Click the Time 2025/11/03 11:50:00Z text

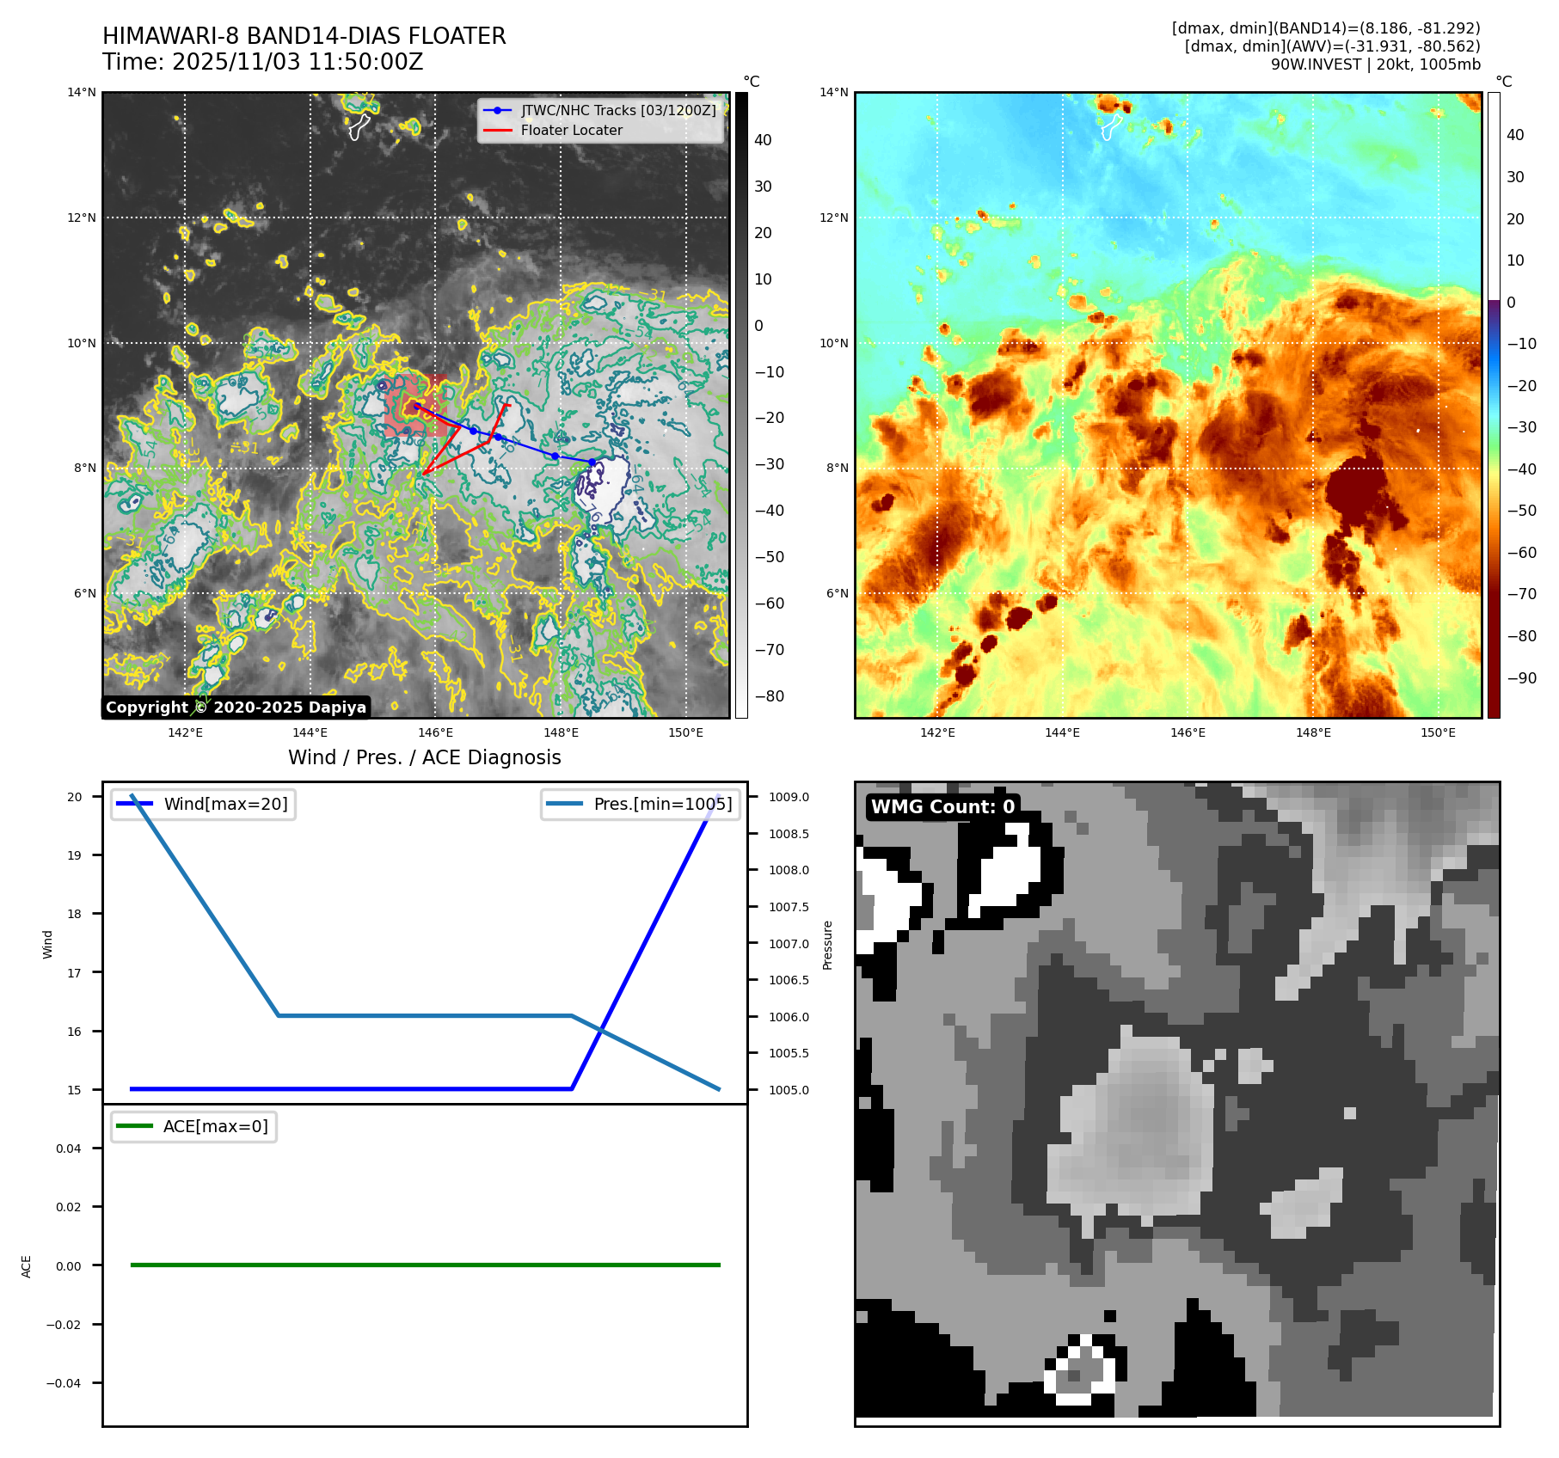(x=262, y=62)
